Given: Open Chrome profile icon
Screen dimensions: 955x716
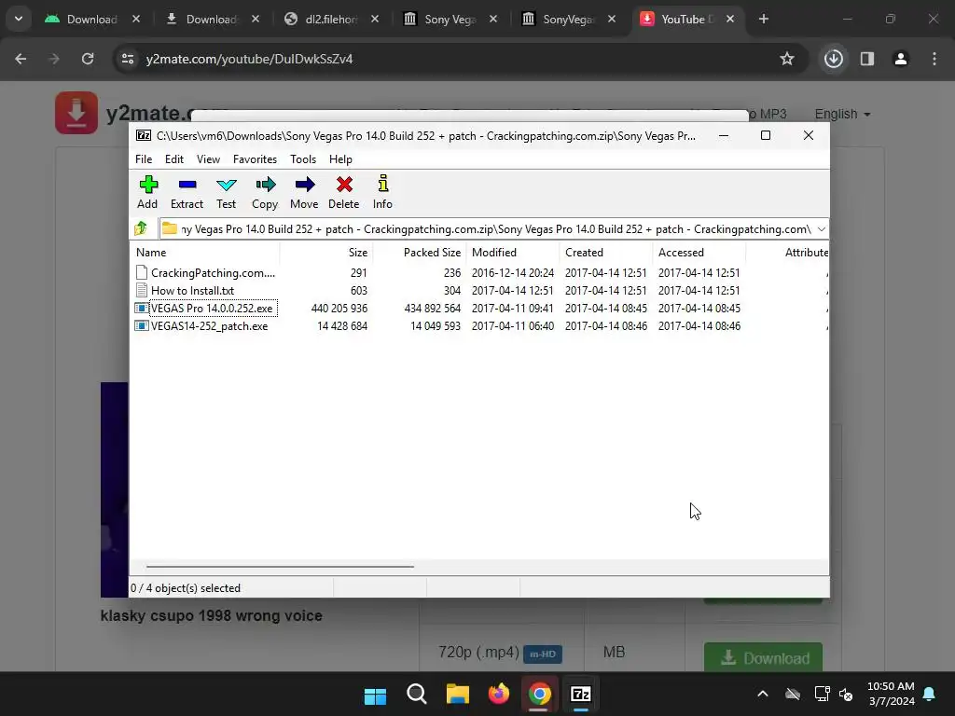Looking at the screenshot, I should tap(901, 59).
